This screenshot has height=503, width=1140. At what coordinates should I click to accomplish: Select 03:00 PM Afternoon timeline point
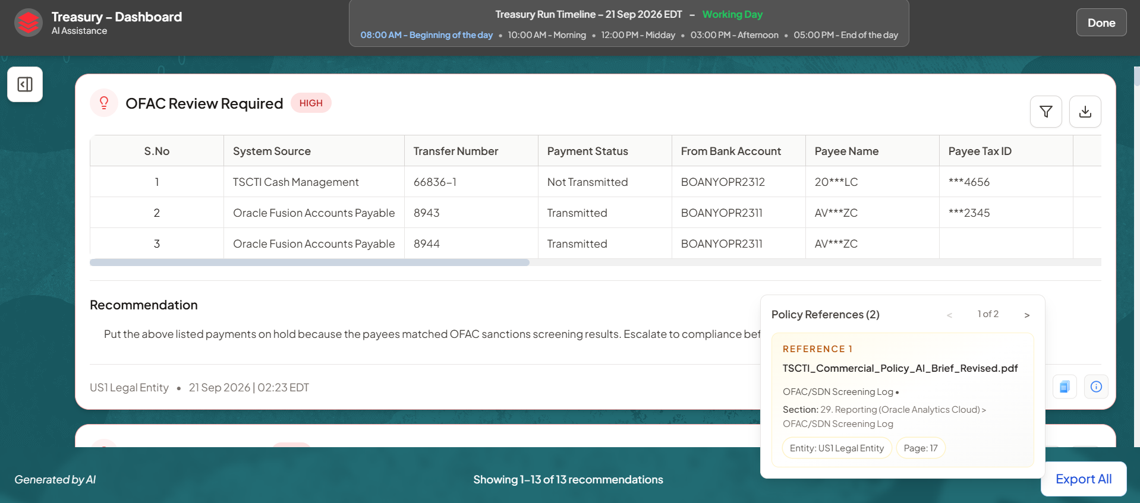click(734, 35)
